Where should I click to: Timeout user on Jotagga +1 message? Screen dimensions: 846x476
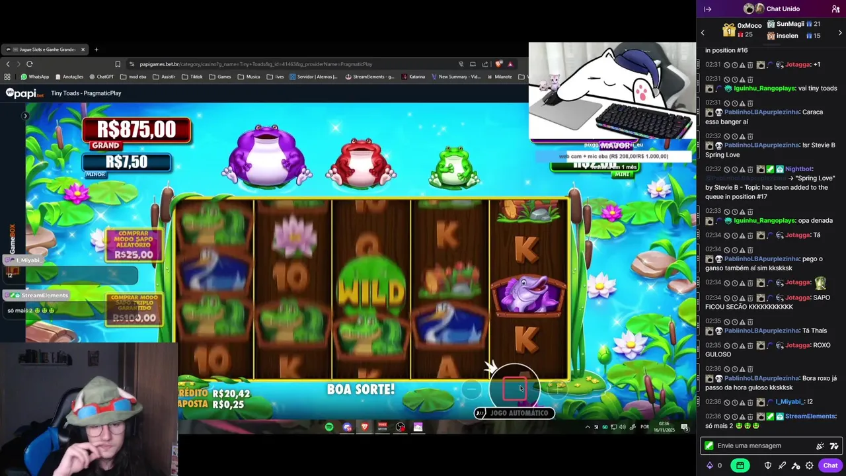pyautogui.click(x=734, y=65)
